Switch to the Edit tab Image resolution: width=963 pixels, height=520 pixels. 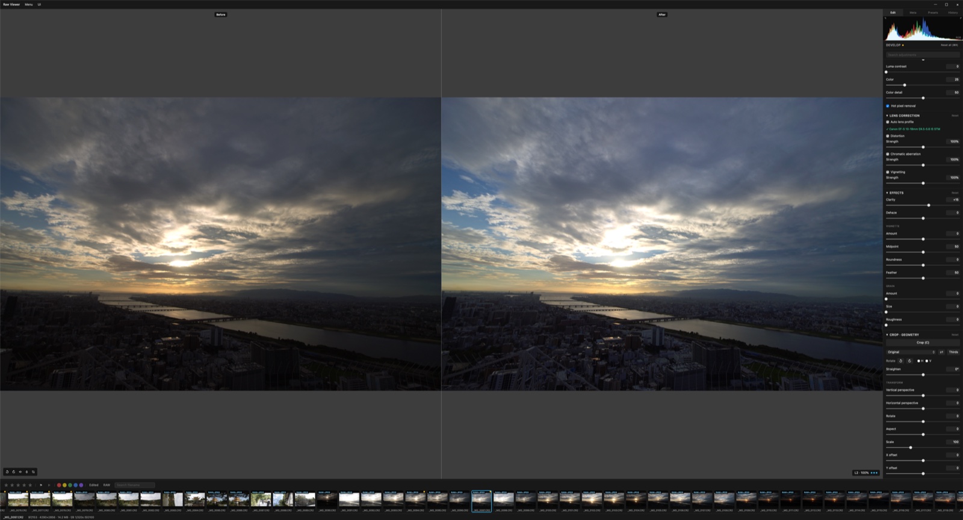893,13
